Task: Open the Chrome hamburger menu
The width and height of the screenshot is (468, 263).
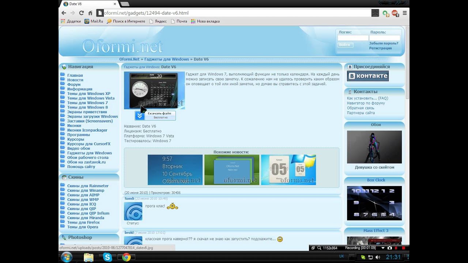Action: (405, 13)
